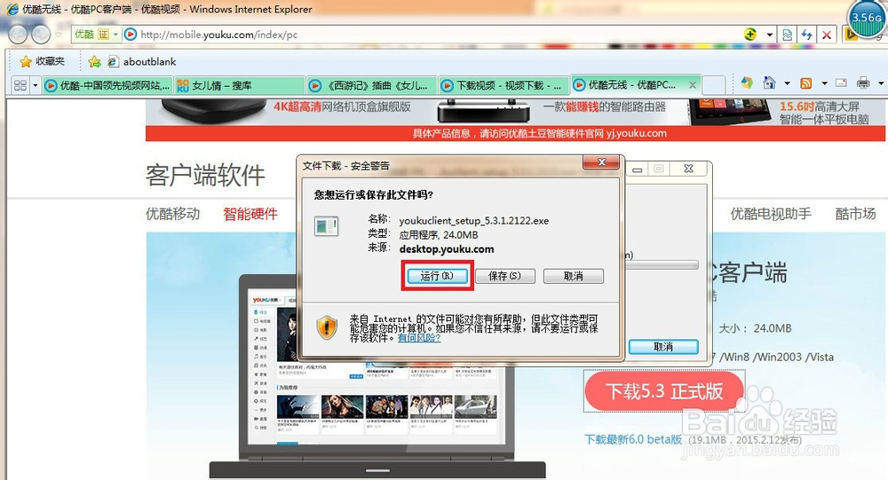Select the 优酷电视助手 page tab
This screenshot has height=480, width=888.
pos(771,214)
